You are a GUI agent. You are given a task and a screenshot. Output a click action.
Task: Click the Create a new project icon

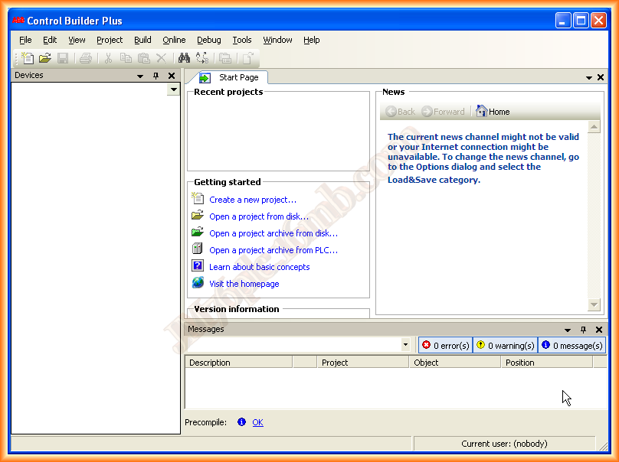pyautogui.click(x=198, y=200)
